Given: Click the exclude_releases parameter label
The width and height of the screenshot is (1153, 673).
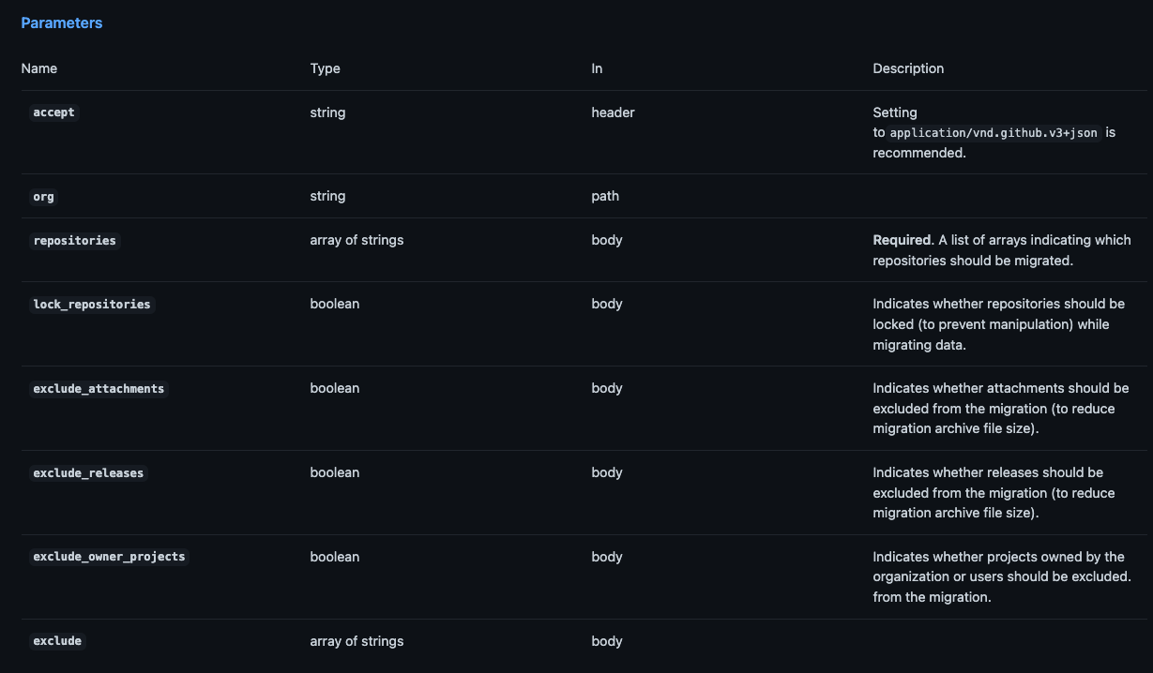Looking at the screenshot, I should click(88, 472).
